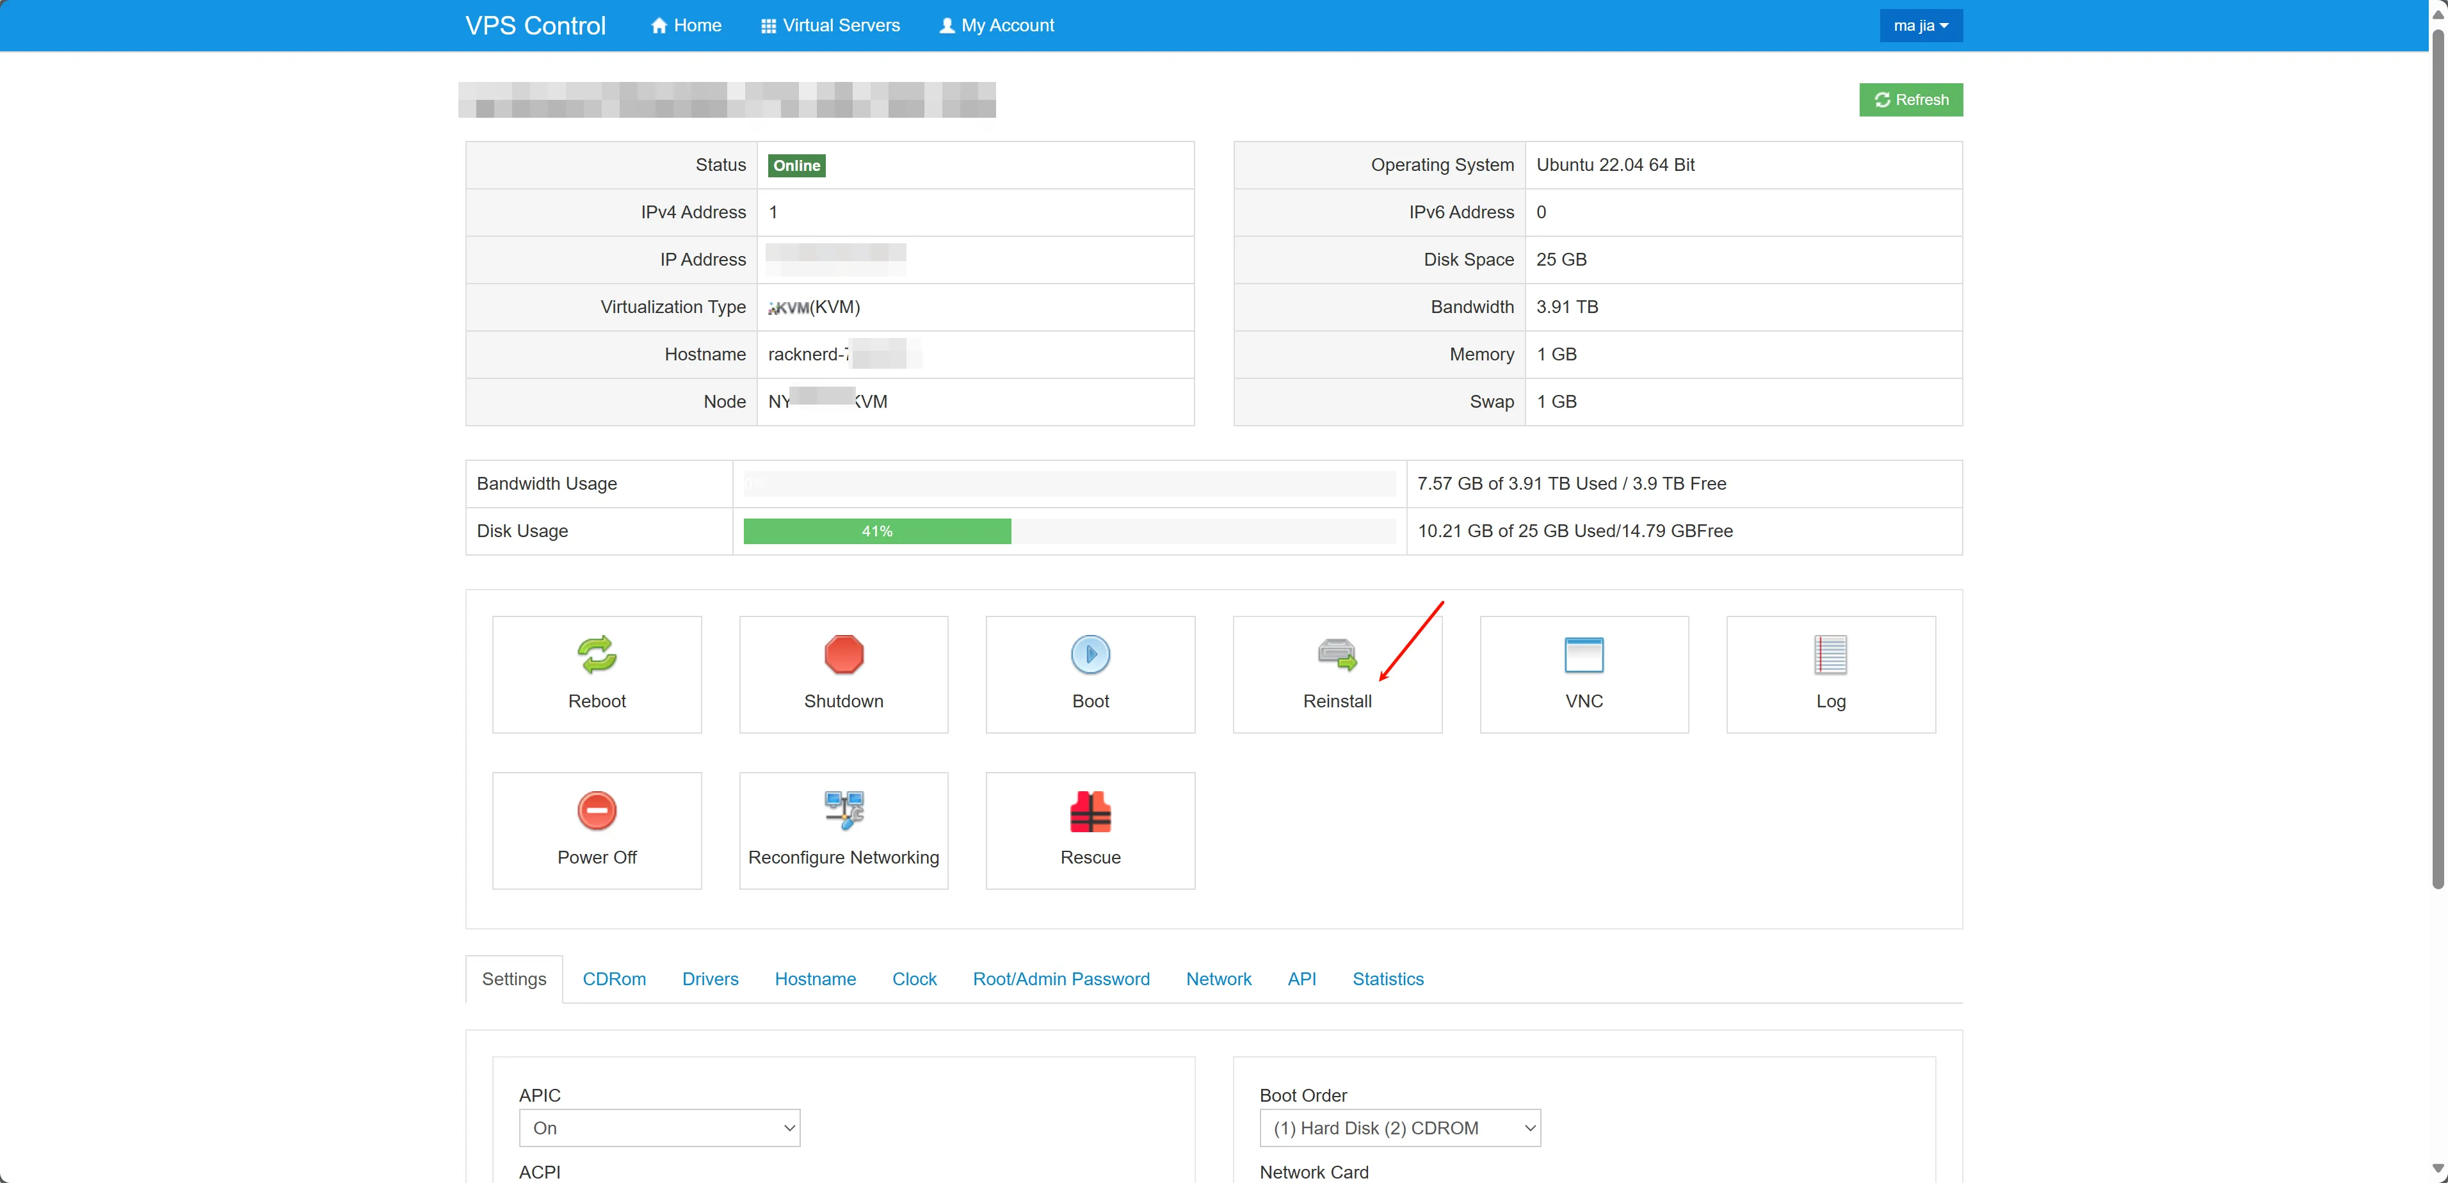Open the Reconfigure Networking icon
Viewport: 2448px width, 1183px height.
tap(843, 810)
